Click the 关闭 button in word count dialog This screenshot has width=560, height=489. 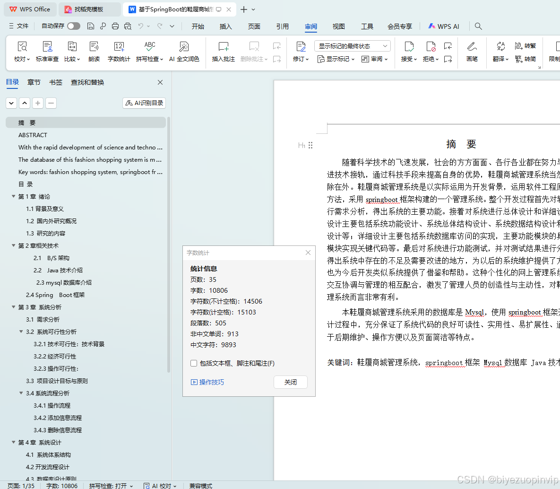tap(290, 382)
